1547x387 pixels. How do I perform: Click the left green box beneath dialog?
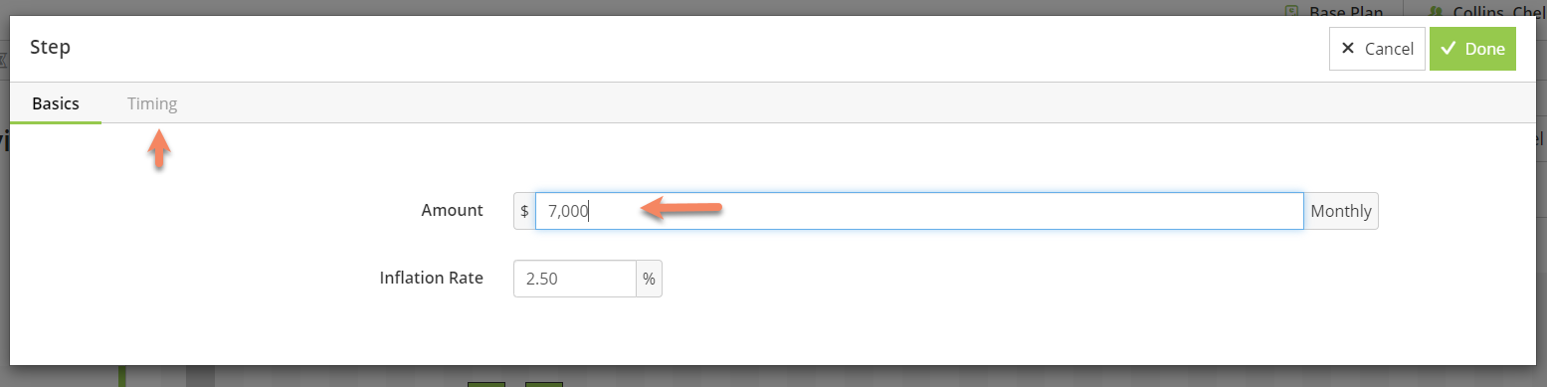486,384
